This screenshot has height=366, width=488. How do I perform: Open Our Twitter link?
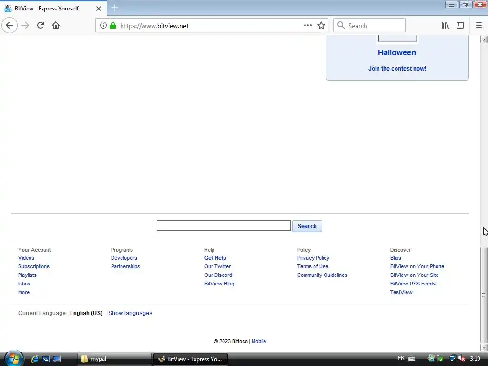click(x=217, y=266)
